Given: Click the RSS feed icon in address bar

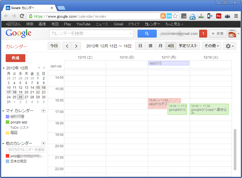Looking at the screenshot, I should (163, 16).
